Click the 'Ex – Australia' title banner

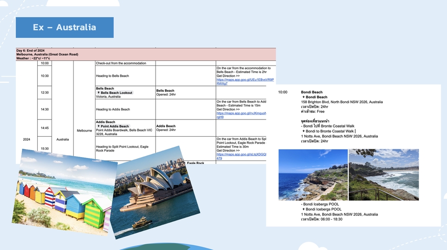(x=65, y=27)
